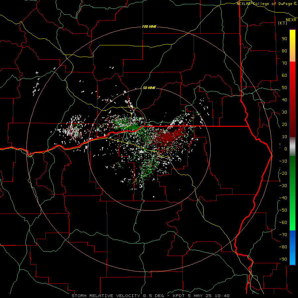Click the 50 NMI range ring label
Image resolution: width=298 pixels, height=298 pixels.
click(149, 88)
